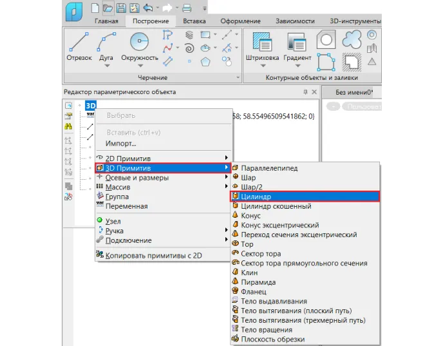The image size is (443, 346).
Task: Expand the Черчение panel arrow
Action: point(238,77)
